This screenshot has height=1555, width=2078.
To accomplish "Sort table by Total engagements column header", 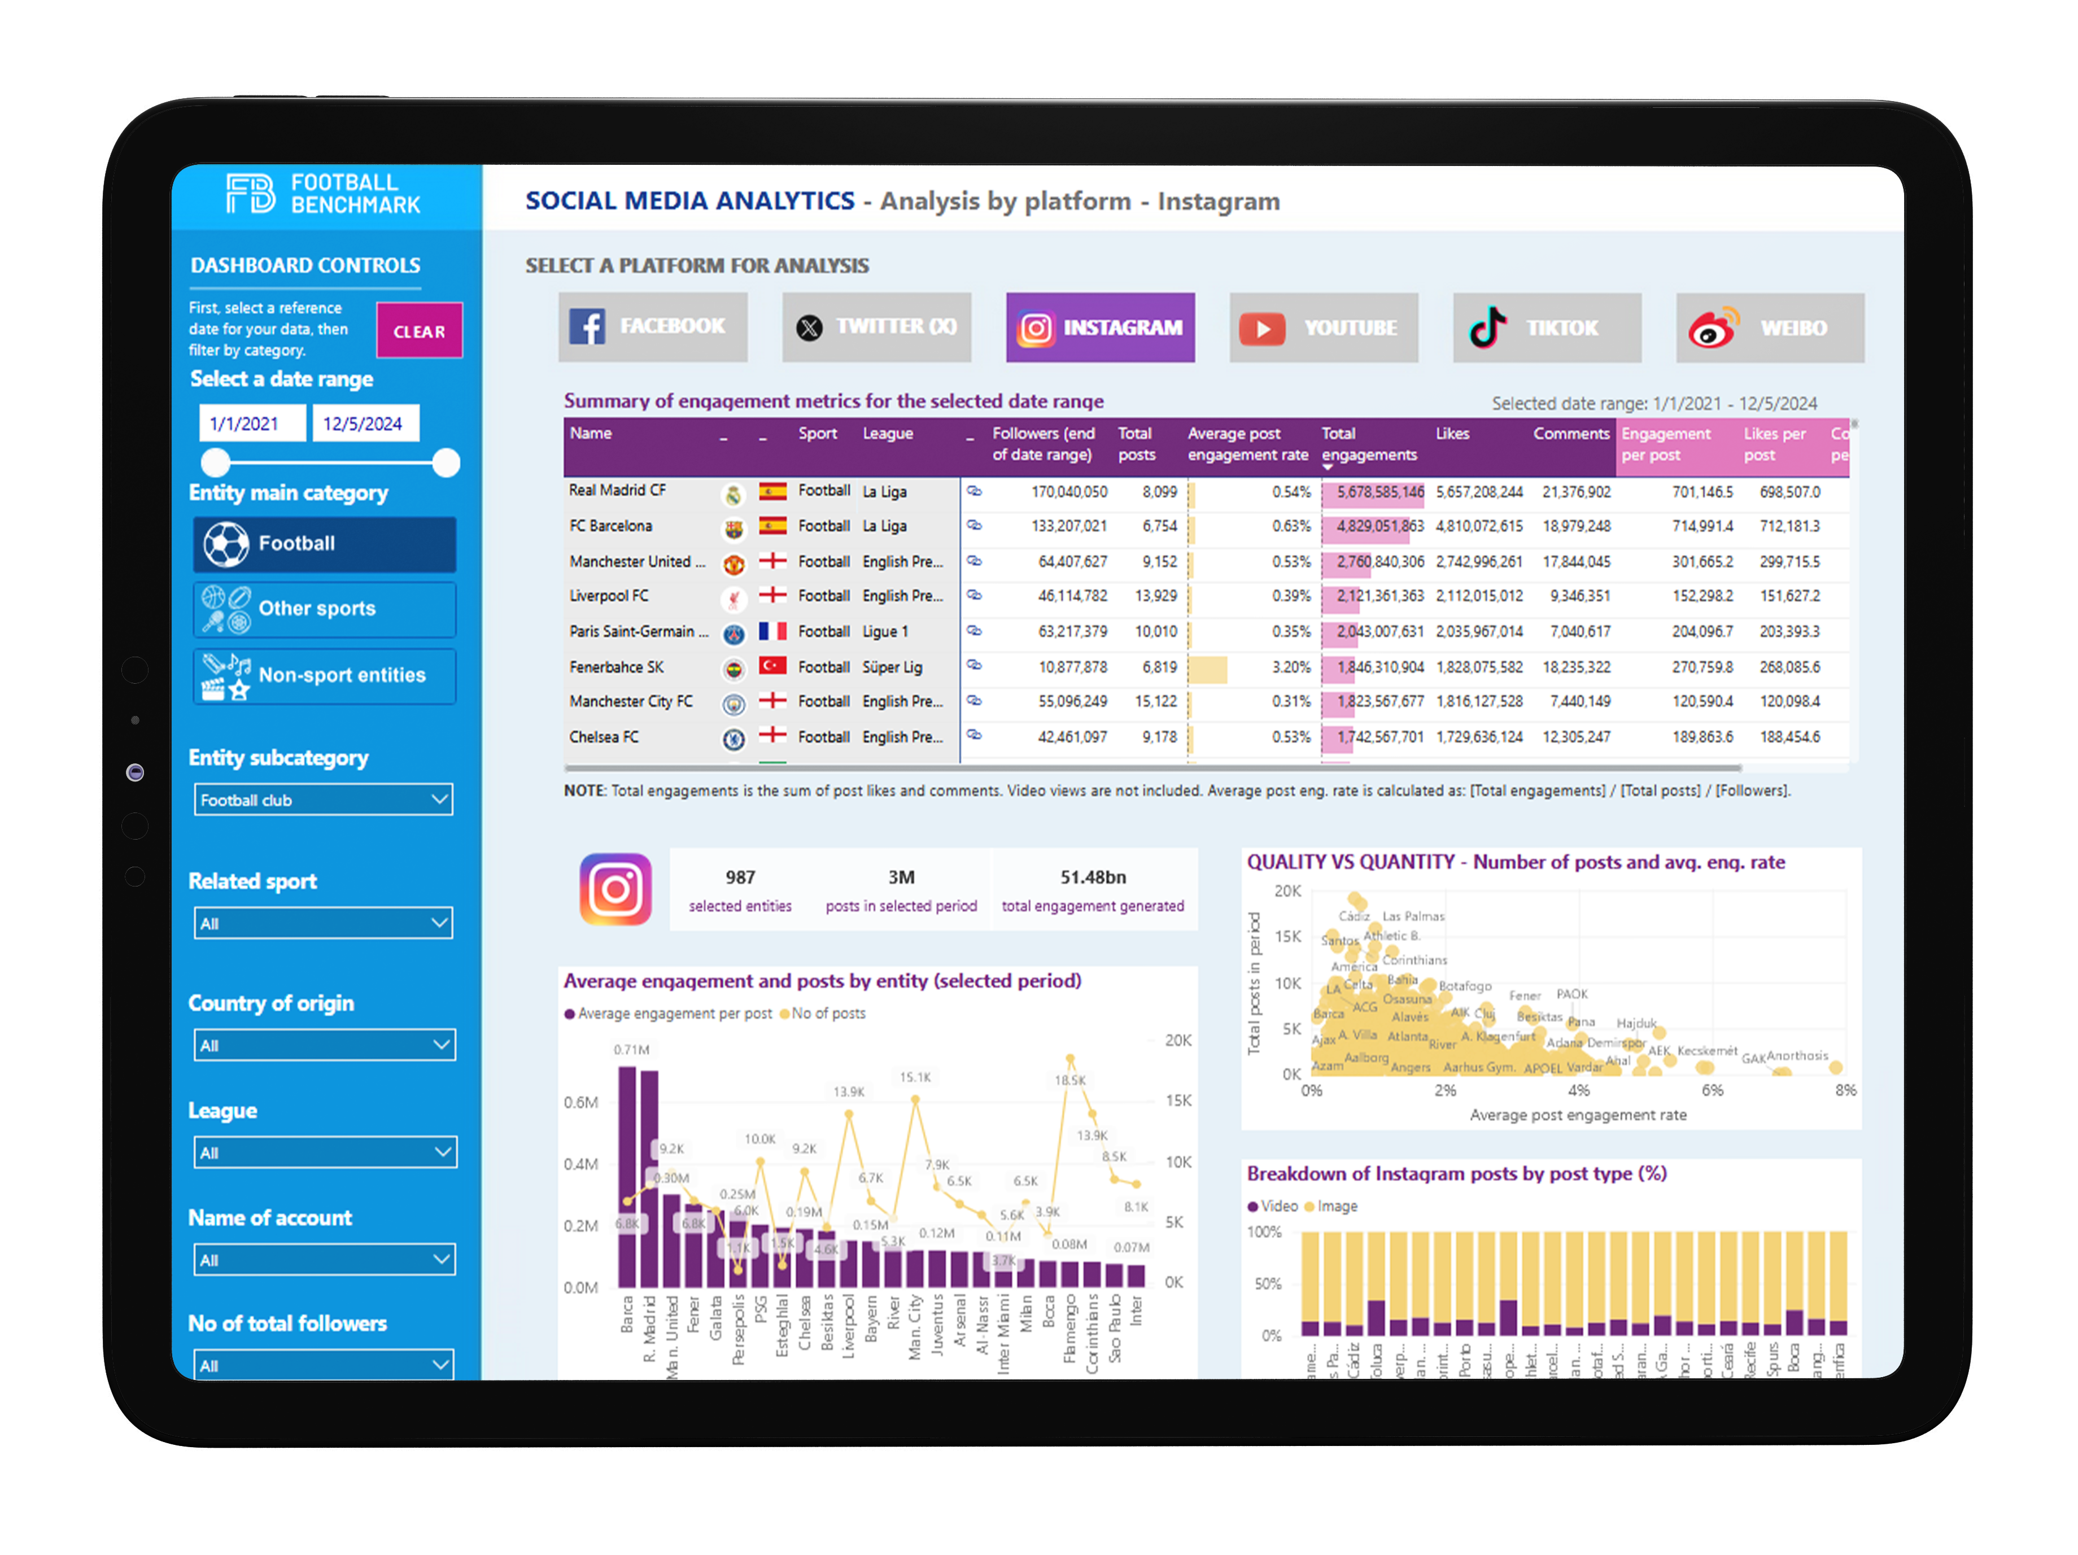I will tap(1369, 444).
